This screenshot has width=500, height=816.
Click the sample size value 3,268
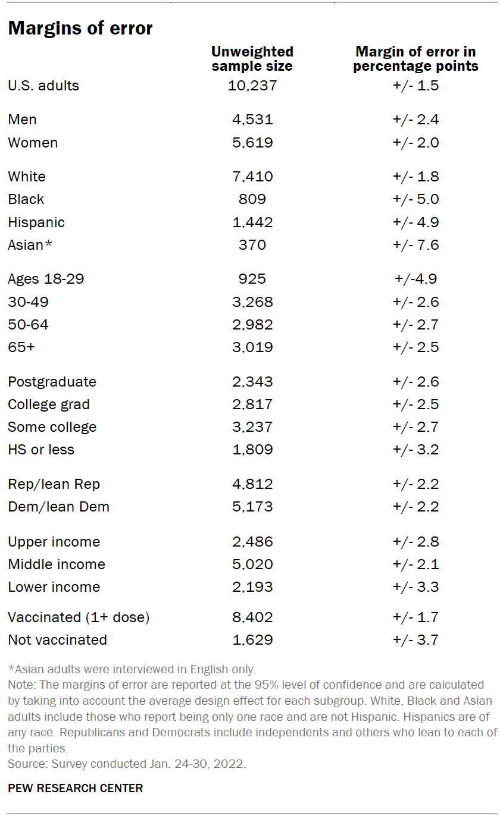[x=252, y=302]
